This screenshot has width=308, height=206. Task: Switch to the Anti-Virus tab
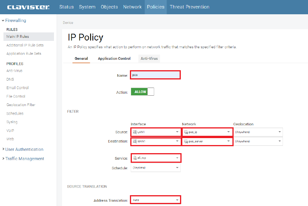point(149,59)
